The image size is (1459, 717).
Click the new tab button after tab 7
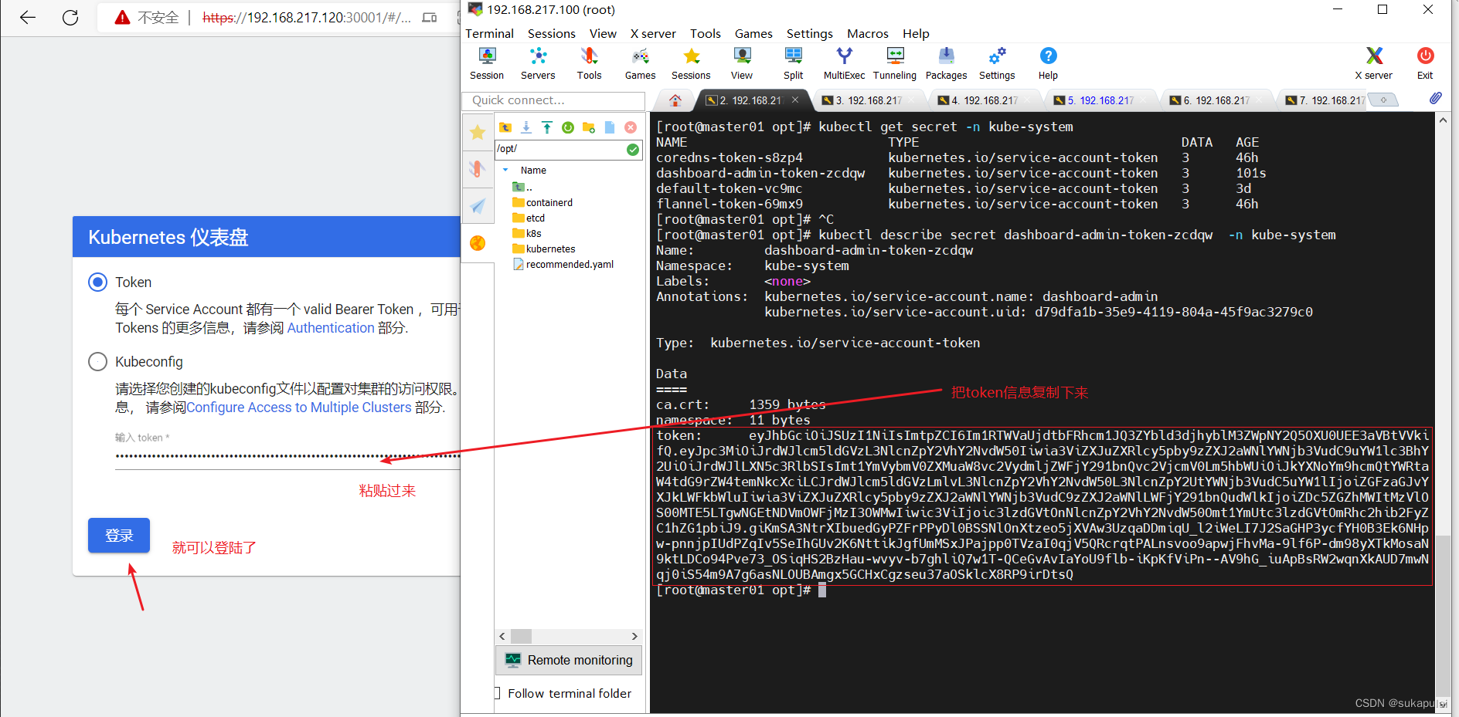(1383, 100)
